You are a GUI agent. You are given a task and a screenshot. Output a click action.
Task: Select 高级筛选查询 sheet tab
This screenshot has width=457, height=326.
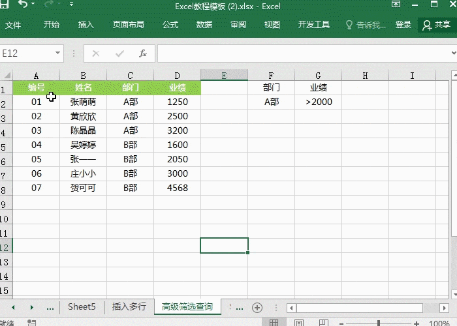coord(187,307)
